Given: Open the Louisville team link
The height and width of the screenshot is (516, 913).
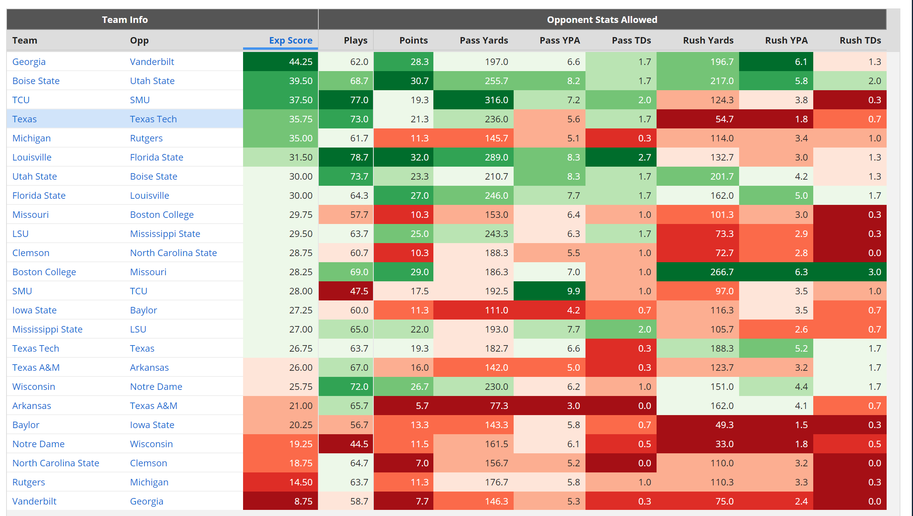Looking at the screenshot, I should click(x=32, y=157).
